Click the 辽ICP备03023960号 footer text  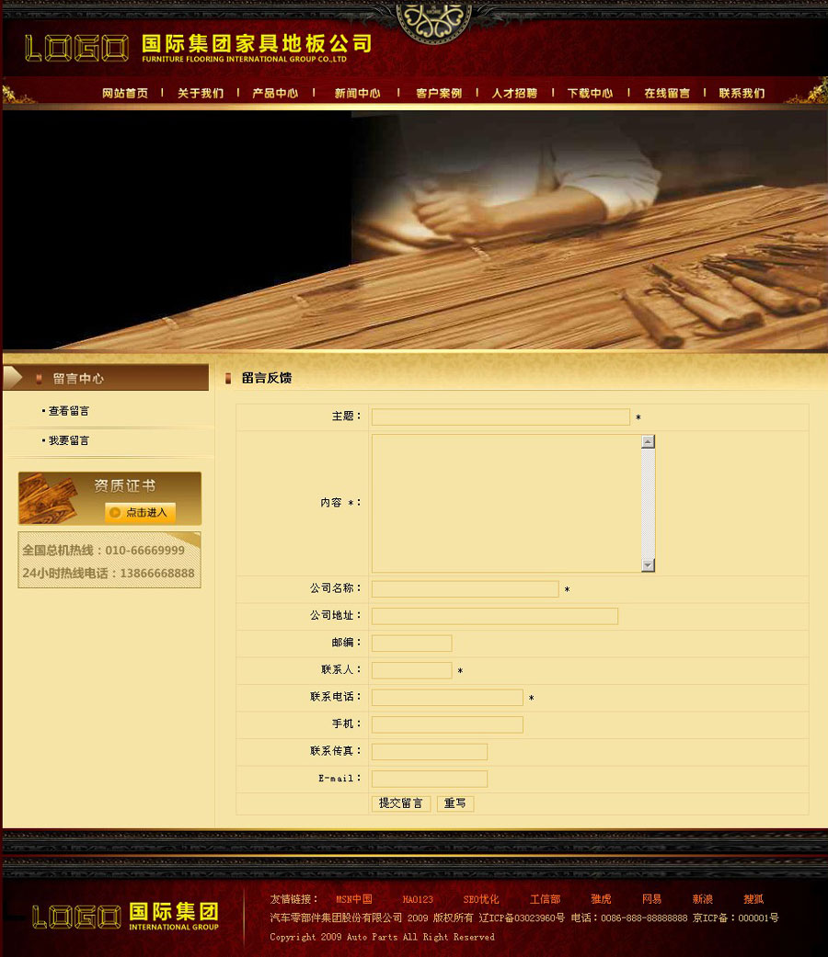522,917
